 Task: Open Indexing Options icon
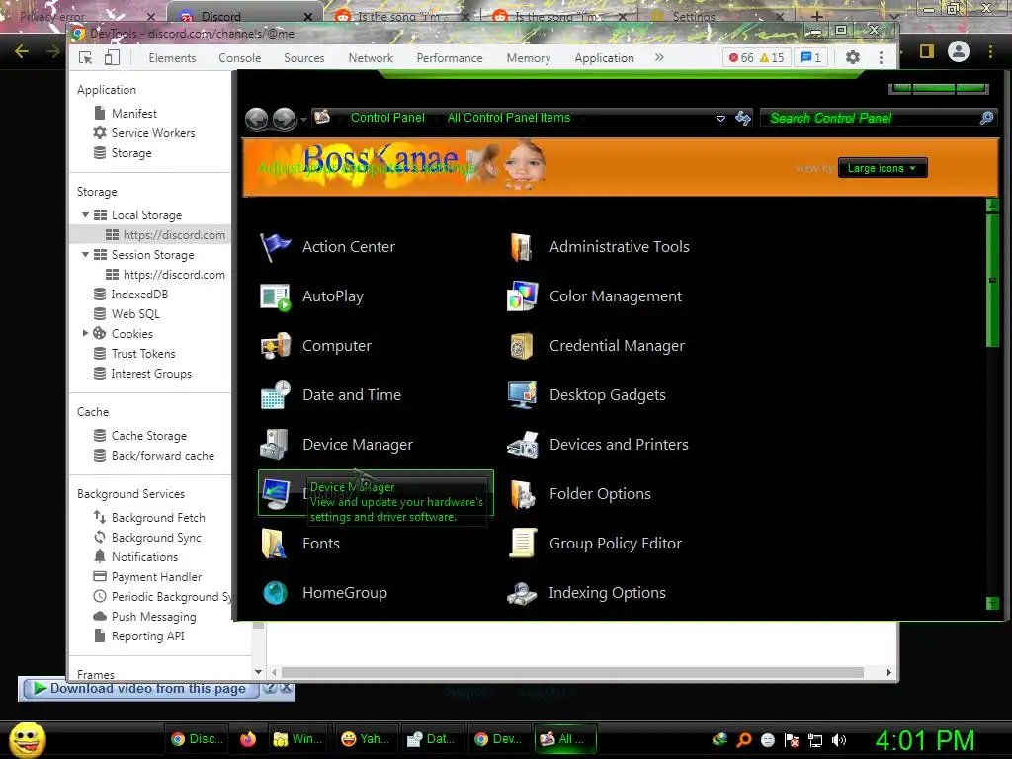[x=522, y=593]
